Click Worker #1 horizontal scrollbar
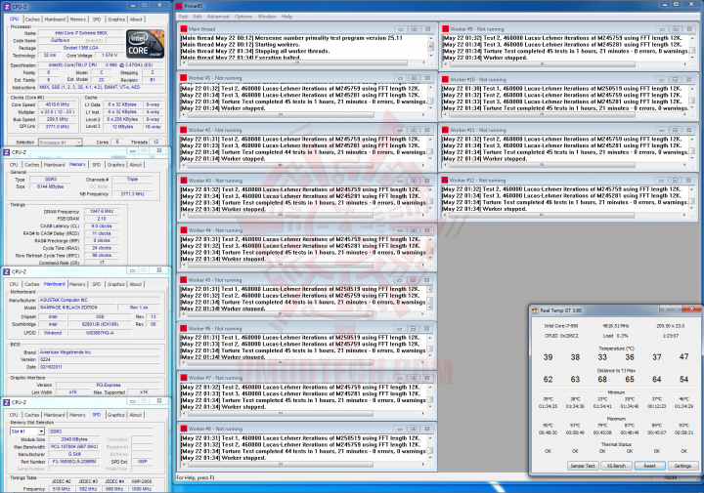 click(303, 114)
